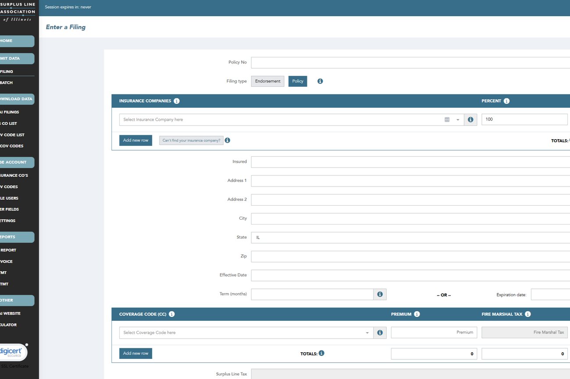This screenshot has width=570, height=379.
Task: Add new row under Insurance Companies
Action: tap(135, 140)
